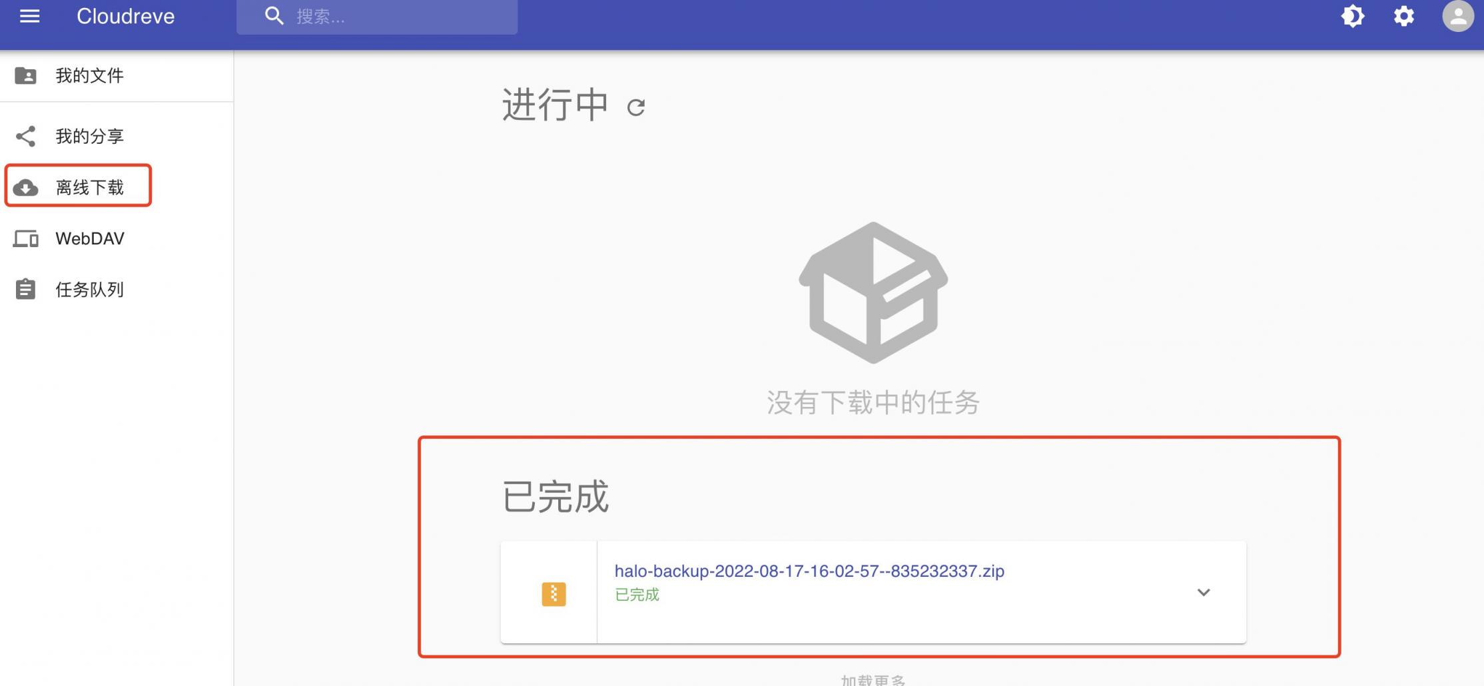
Task: Open WebDAV via its device icon
Action: pyautogui.click(x=25, y=238)
